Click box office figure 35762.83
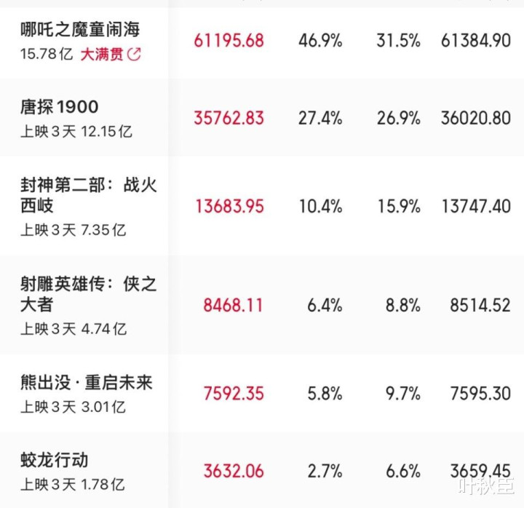This screenshot has width=524, height=508. click(229, 119)
